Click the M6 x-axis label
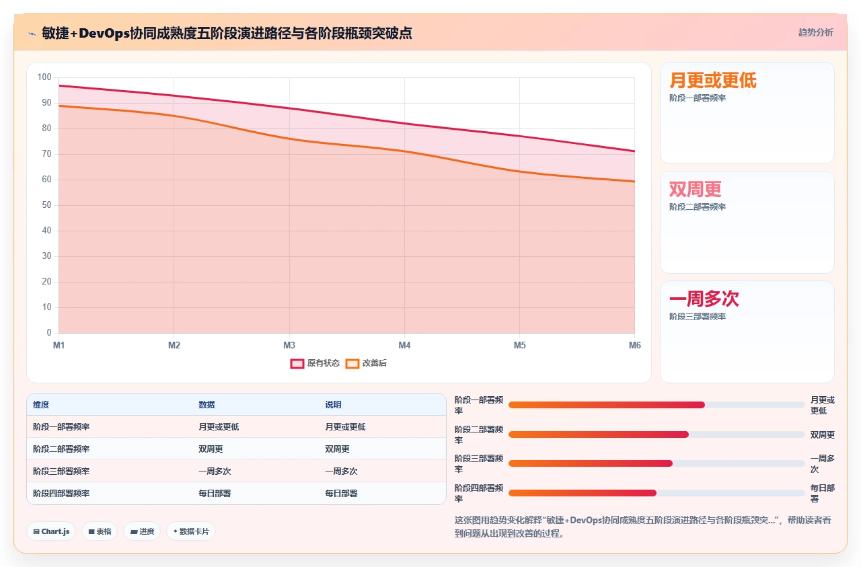This screenshot has height=567, width=861. click(x=635, y=346)
